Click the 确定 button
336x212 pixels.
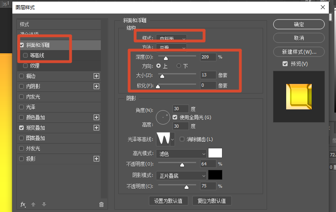coord(299,24)
